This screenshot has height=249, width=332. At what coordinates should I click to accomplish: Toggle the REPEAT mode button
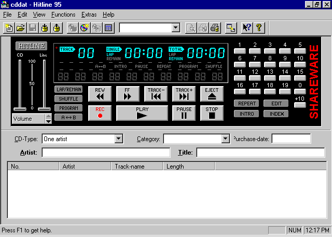(247, 103)
